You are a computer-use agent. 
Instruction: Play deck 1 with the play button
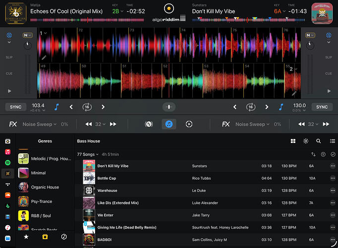[9, 91]
